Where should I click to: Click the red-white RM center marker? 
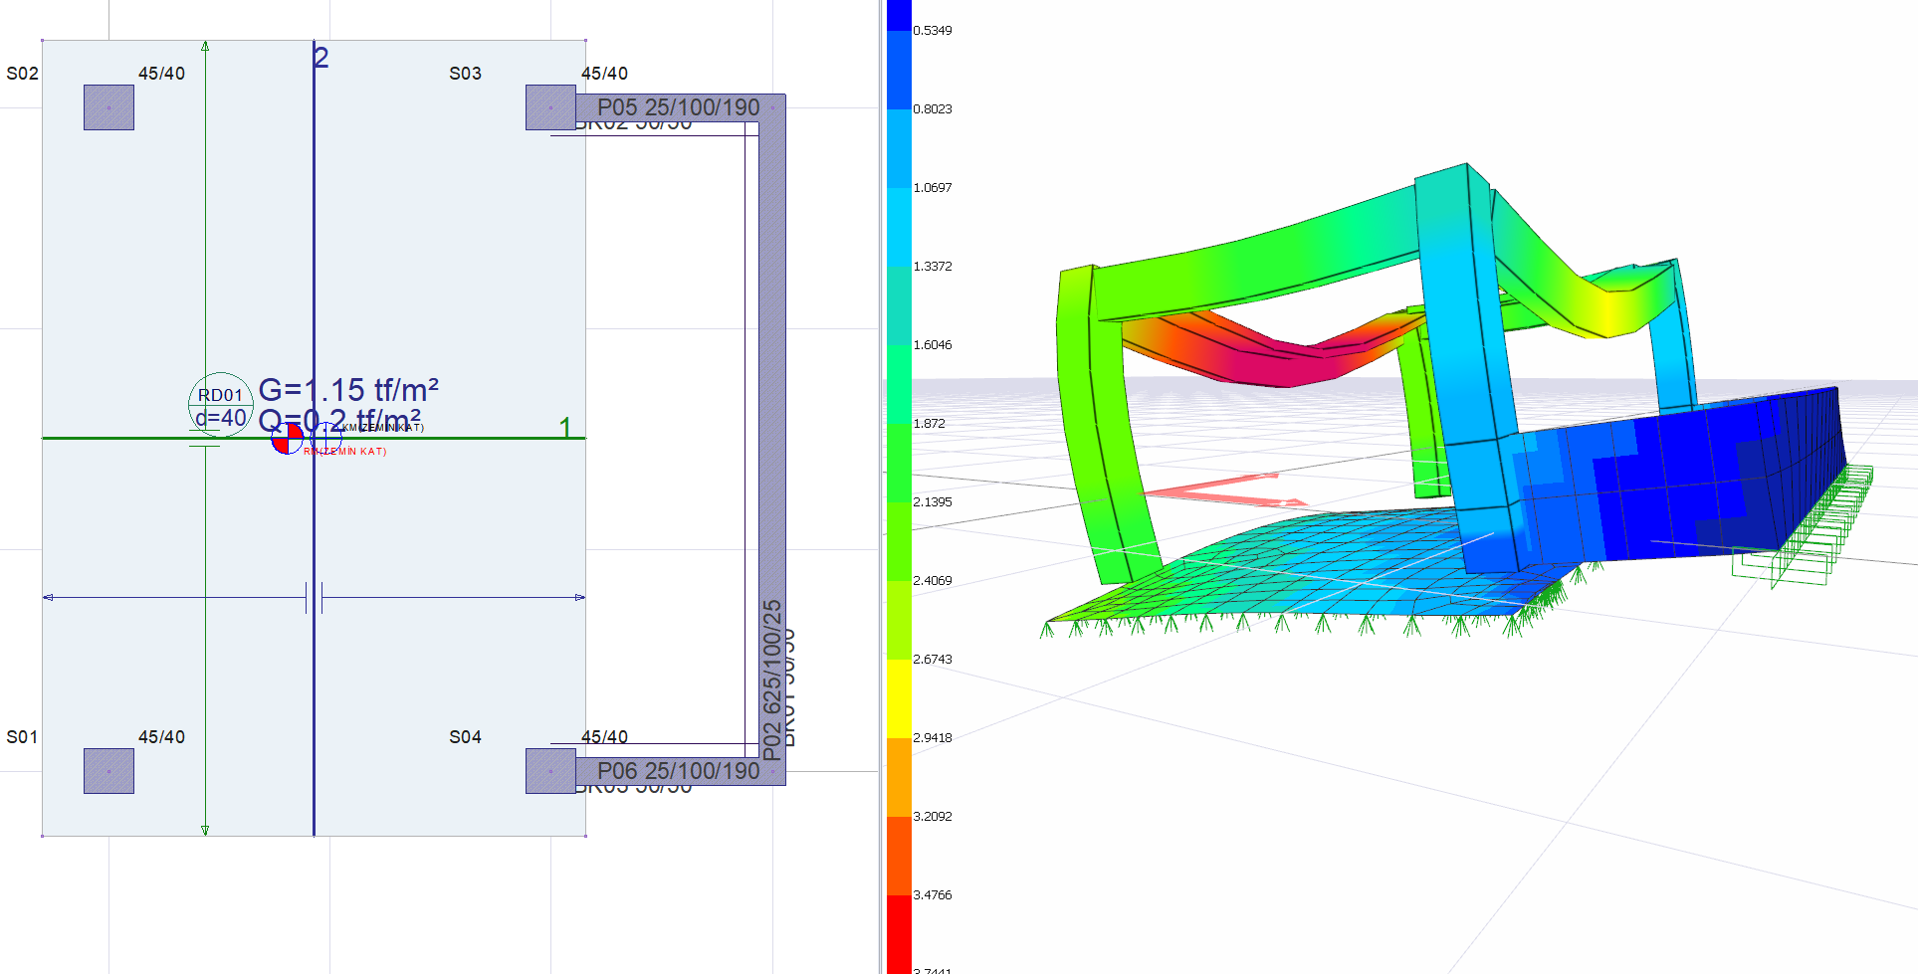click(287, 439)
